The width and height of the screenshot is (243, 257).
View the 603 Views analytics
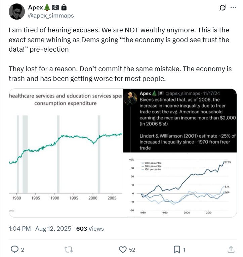tap(90, 229)
